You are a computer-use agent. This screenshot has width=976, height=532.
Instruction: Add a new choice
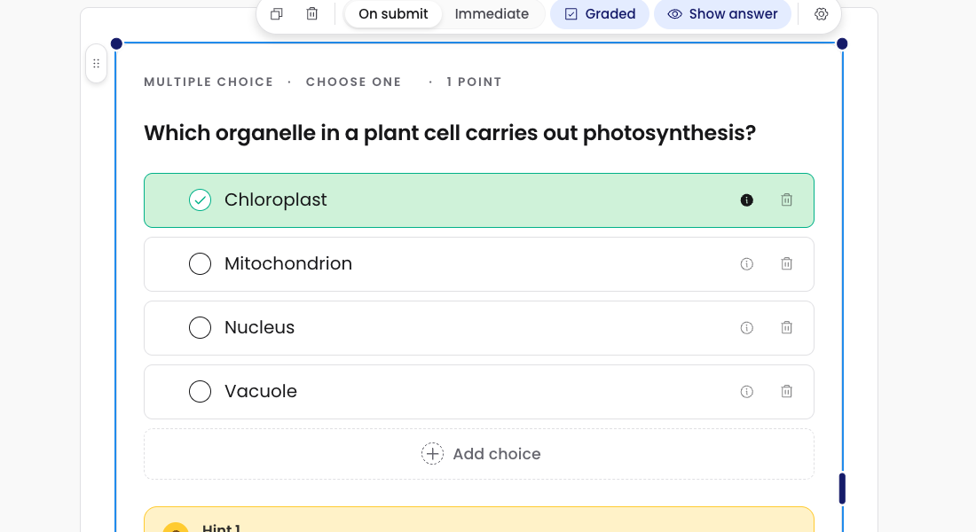[478, 454]
